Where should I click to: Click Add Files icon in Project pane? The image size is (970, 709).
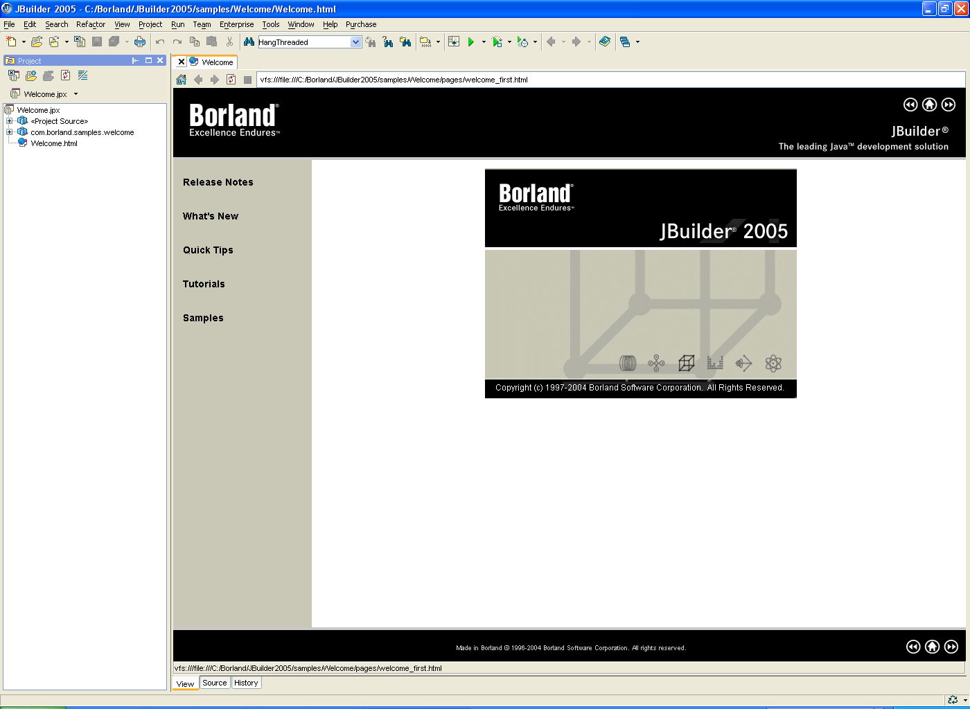pyautogui.click(x=31, y=75)
